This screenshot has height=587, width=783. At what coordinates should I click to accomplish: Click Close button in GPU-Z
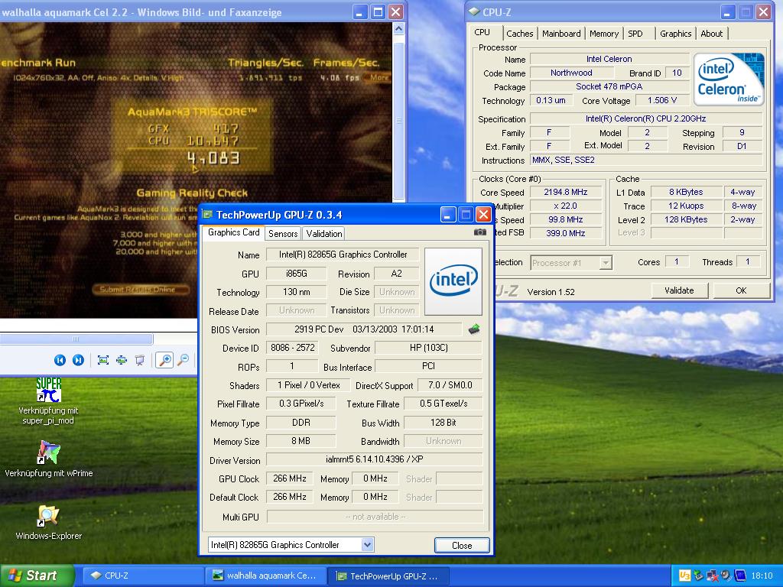click(462, 546)
